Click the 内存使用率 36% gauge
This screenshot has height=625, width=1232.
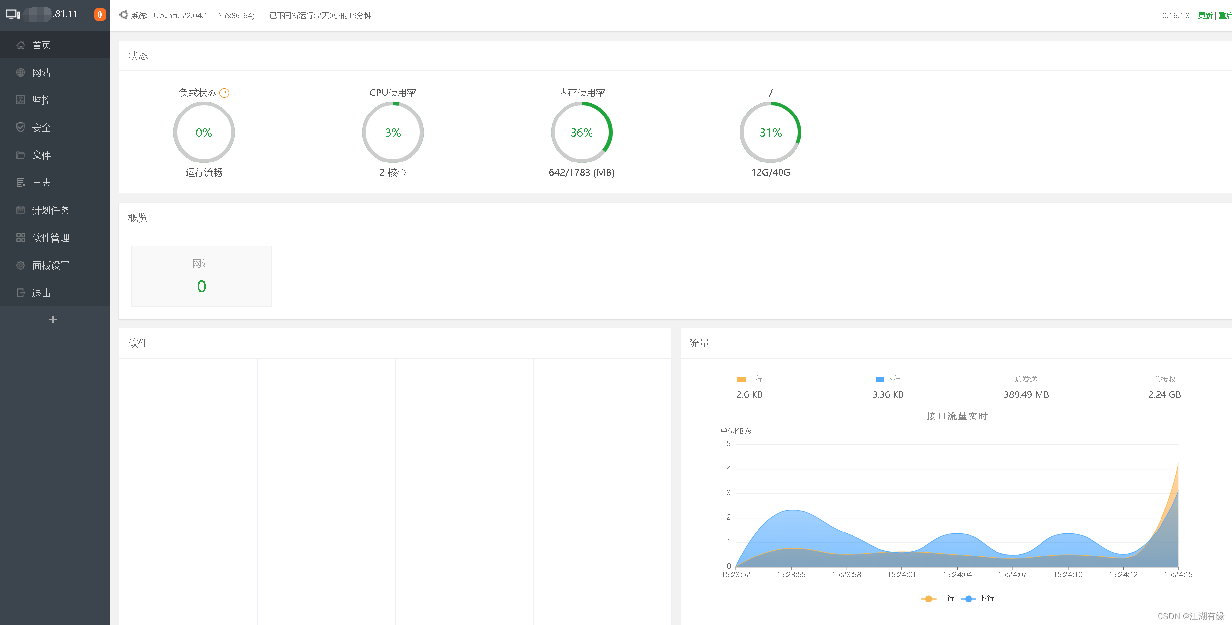tap(582, 133)
